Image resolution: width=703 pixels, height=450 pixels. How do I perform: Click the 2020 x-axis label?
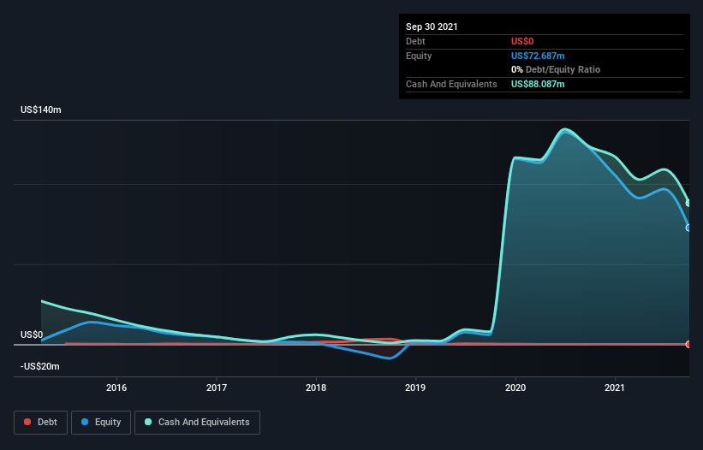click(515, 388)
